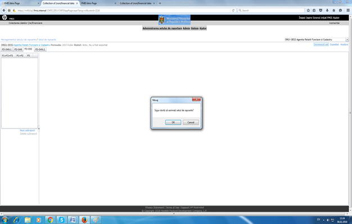Image resolution: width=352 pixels, height=224 pixels.
Task: Click the URL address bar
Action: [124, 10]
